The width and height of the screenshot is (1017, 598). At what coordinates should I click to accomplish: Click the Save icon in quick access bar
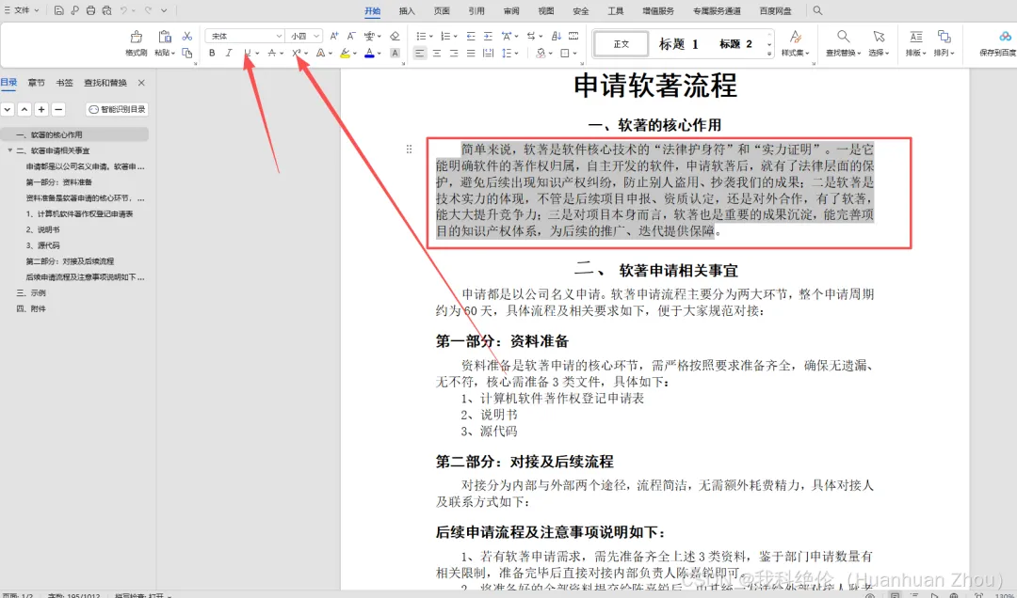59,10
